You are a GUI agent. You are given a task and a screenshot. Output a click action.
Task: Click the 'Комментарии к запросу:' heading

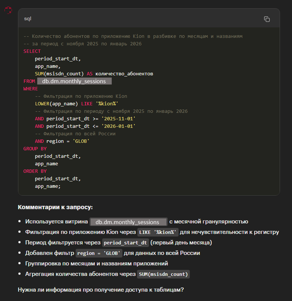pyautogui.click(x=55, y=207)
